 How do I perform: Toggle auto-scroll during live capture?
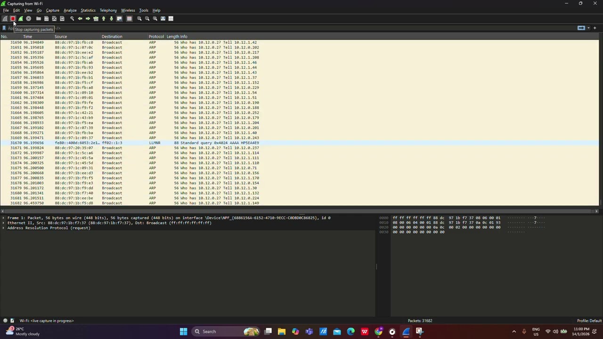pos(119,19)
